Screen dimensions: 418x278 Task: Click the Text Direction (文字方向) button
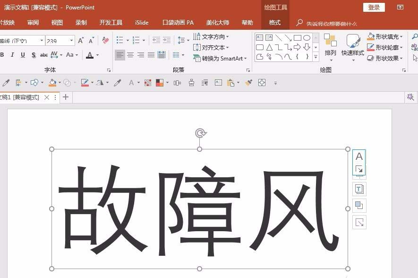point(213,36)
